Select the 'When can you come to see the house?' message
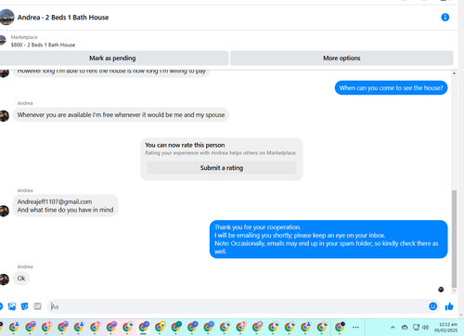 391,88
